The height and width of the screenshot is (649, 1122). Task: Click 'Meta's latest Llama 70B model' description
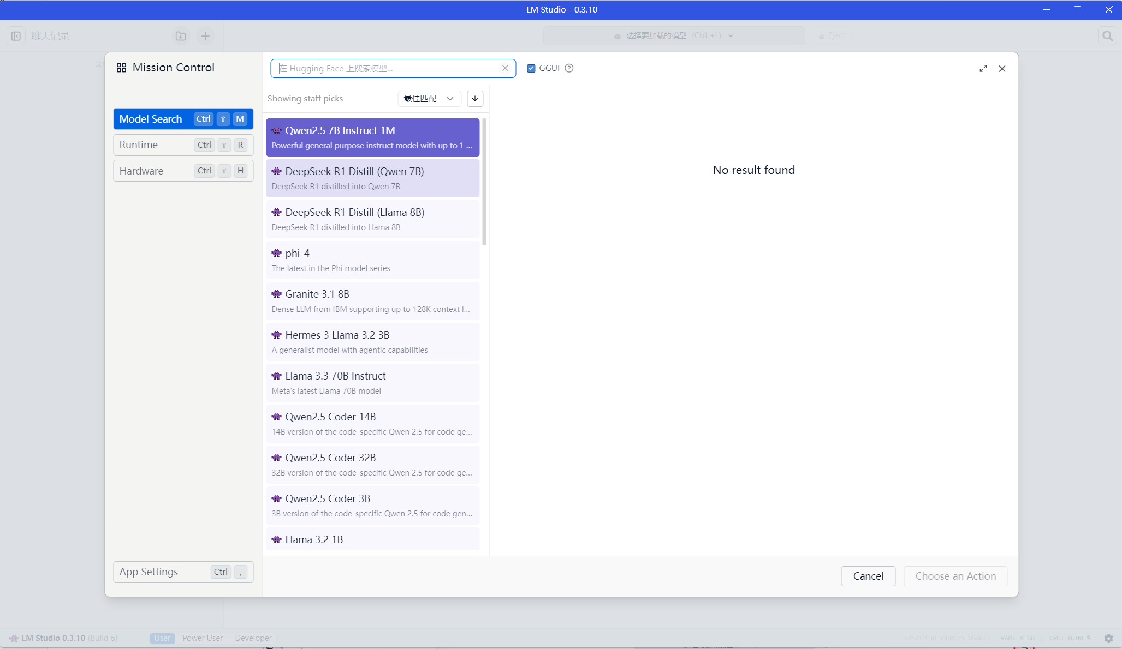[x=326, y=391]
